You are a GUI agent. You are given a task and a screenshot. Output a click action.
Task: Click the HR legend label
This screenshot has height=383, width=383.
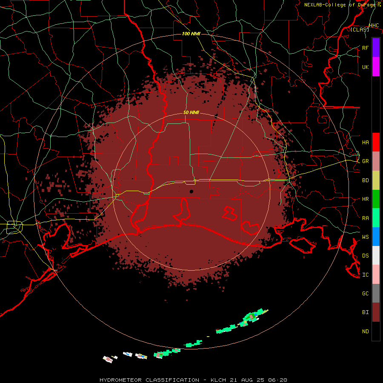coord(365,199)
